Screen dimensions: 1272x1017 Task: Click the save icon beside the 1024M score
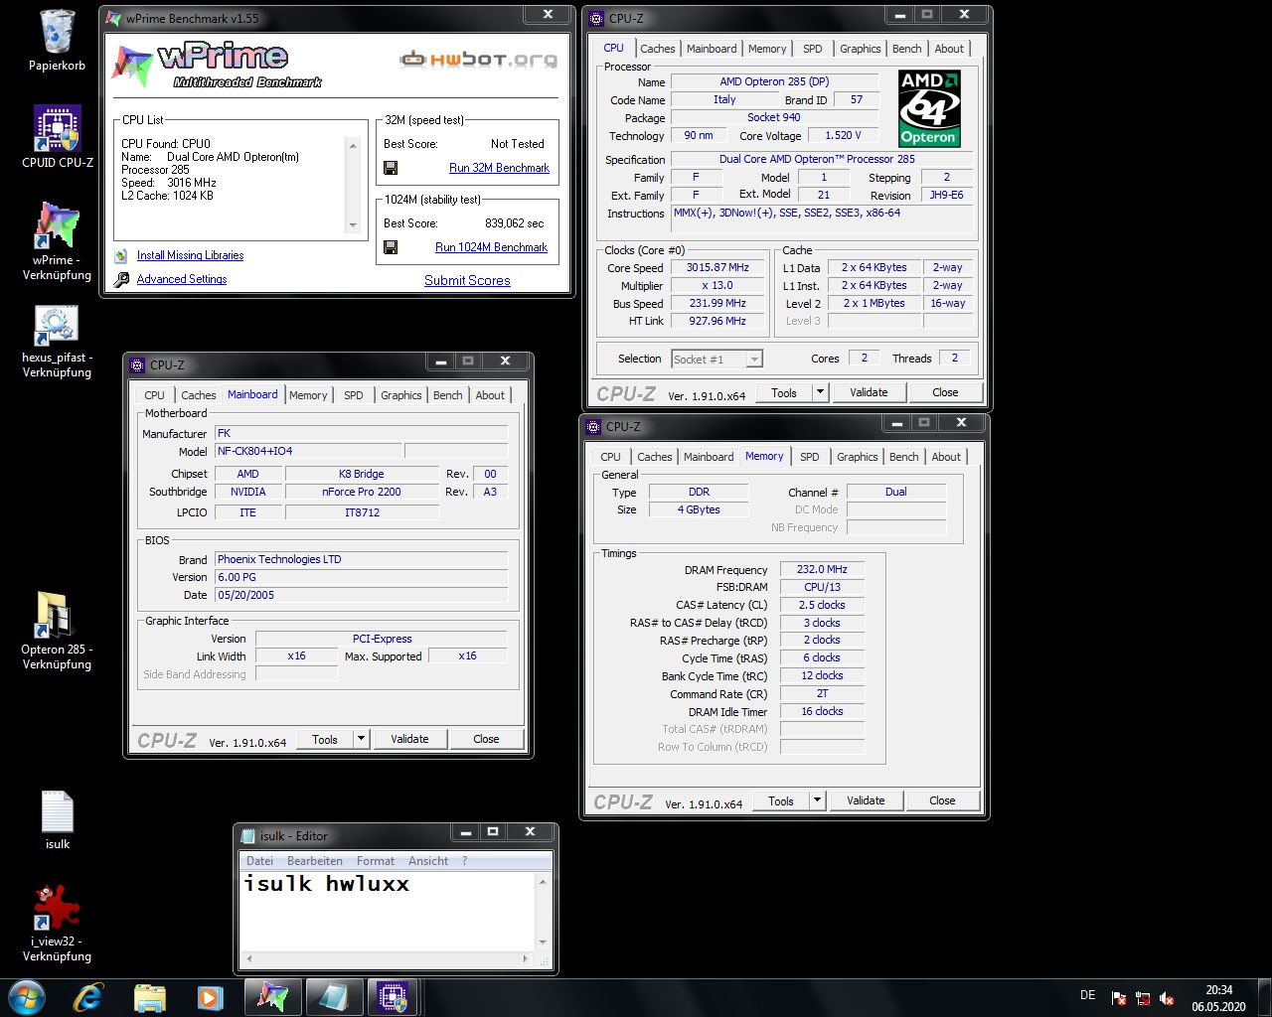point(391,247)
